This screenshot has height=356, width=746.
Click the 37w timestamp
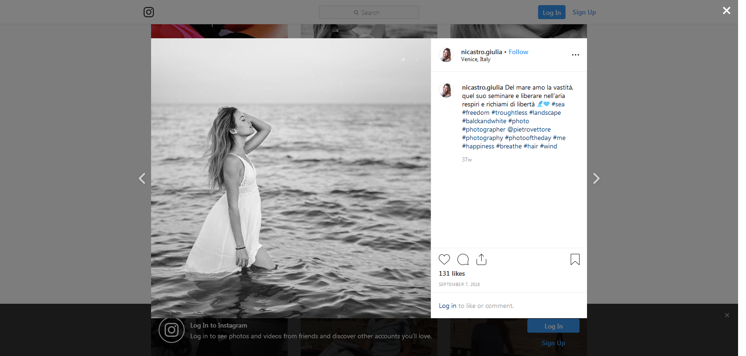(467, 160)
